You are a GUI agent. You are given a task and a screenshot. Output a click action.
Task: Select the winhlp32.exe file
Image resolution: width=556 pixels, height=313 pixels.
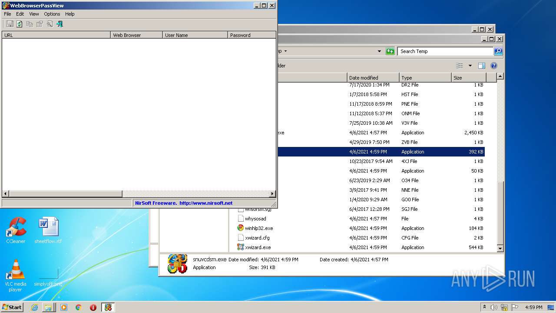coord(259,228)
